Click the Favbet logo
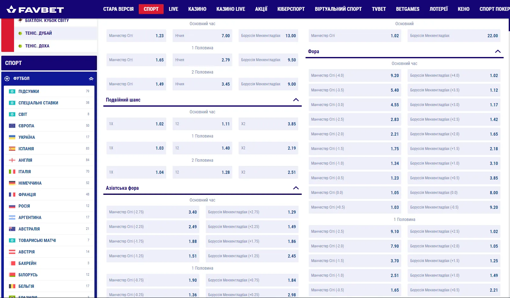Viewport: 510px width, 298px height. (x=35, y=10)
